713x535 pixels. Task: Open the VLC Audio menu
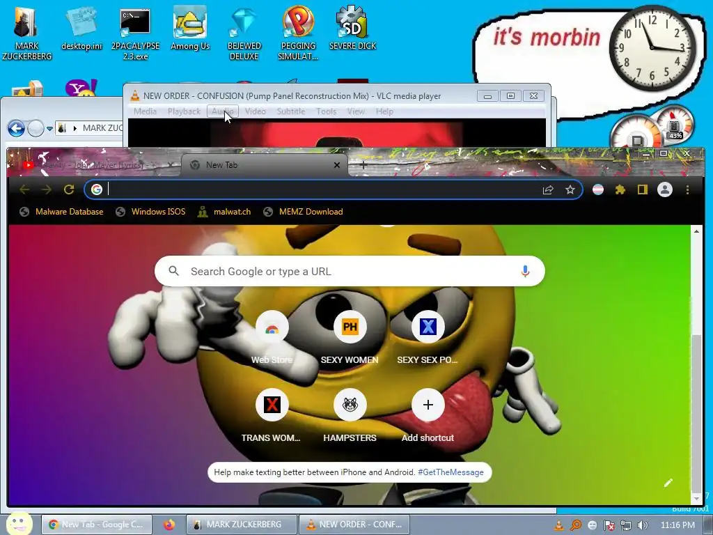[223, 111]
